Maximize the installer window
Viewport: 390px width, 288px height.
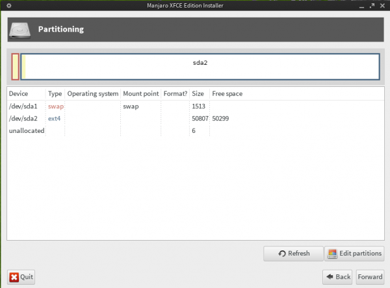click(372, 5)
